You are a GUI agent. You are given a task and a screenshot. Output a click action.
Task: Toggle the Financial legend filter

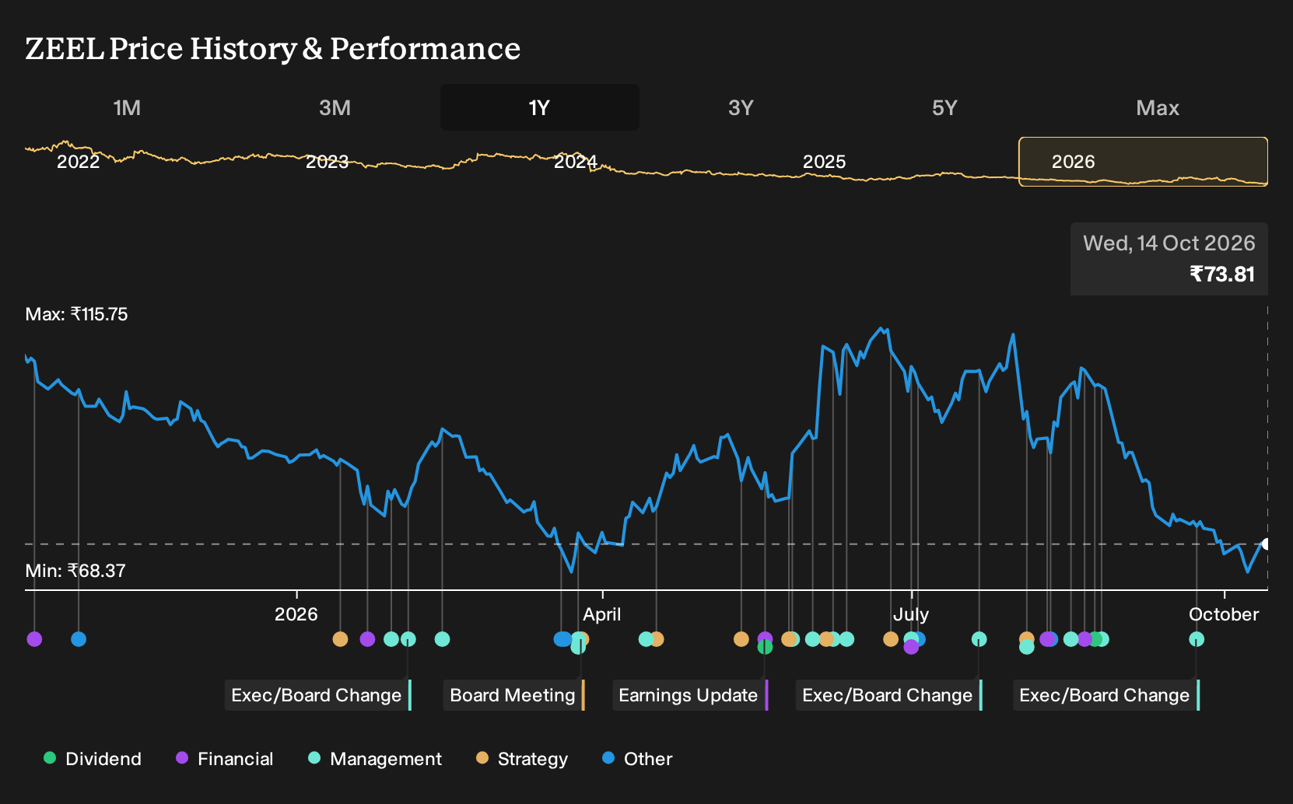(225, 758)
